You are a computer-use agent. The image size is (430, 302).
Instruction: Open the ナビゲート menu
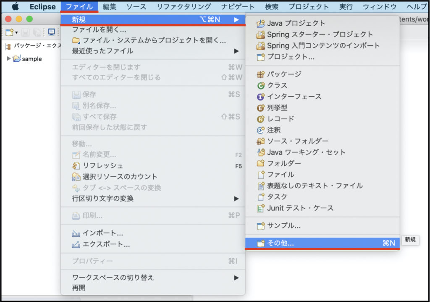click(x=238, y=7)
